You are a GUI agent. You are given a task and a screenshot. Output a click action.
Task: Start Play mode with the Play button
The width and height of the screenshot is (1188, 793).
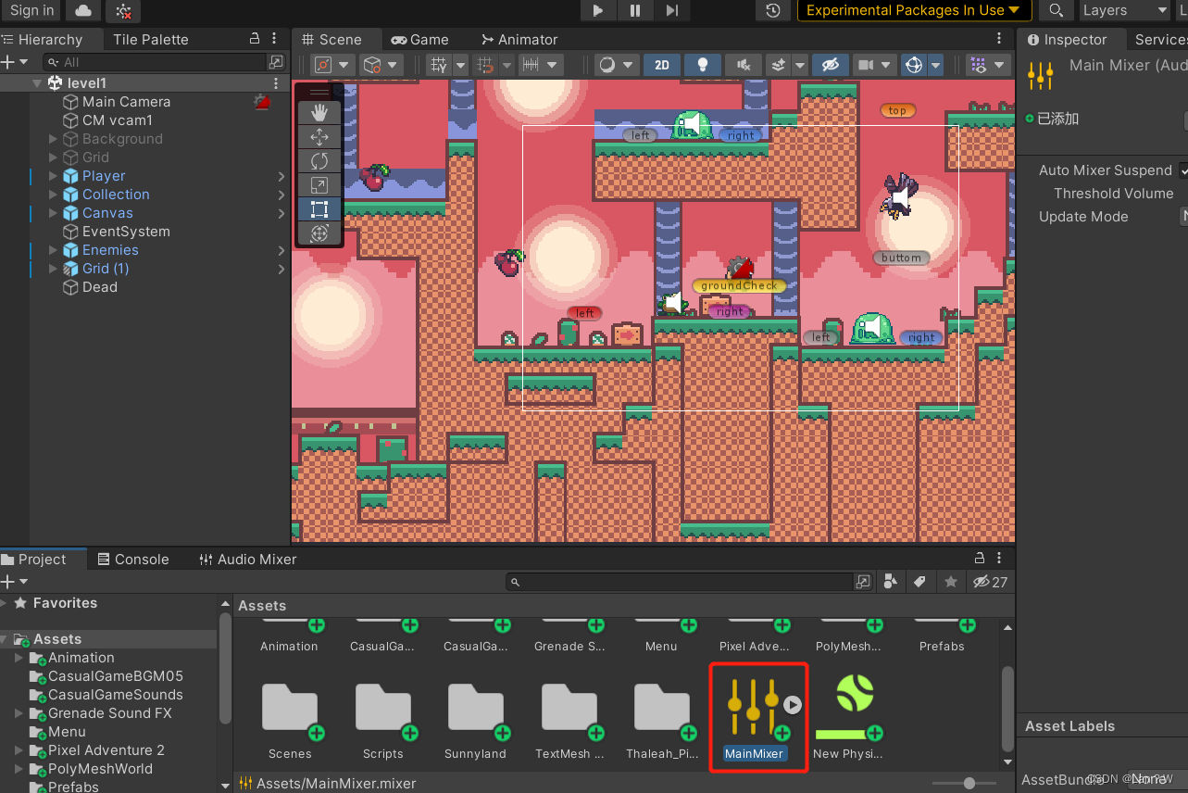(598, 10)
